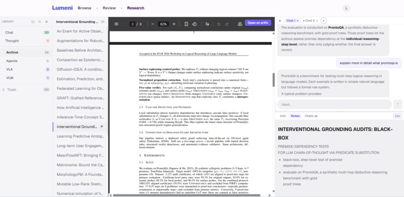Open the paper MeanFlowNFT: Bringing F...
This screenshot has height=197, width=404.
[x=80, y=155]
